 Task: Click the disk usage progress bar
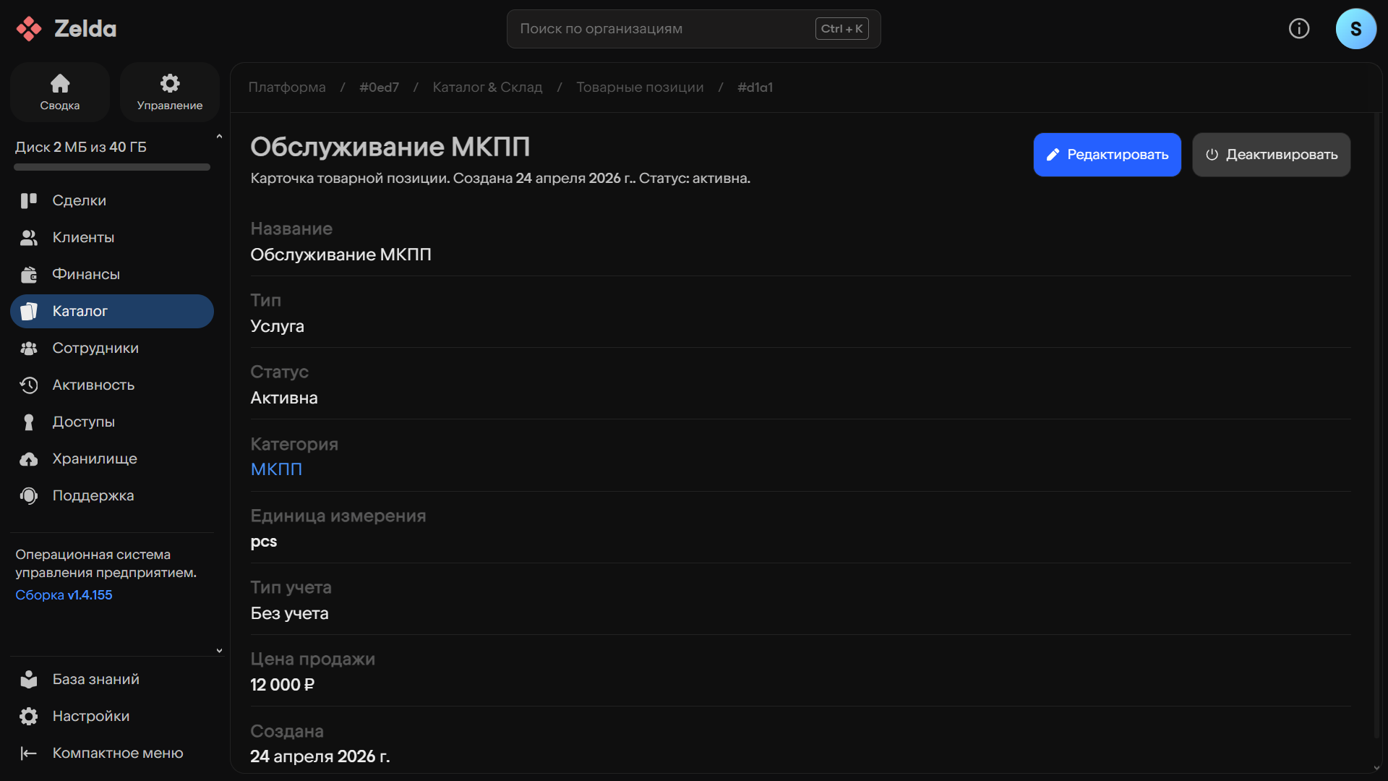coord(112,167)
